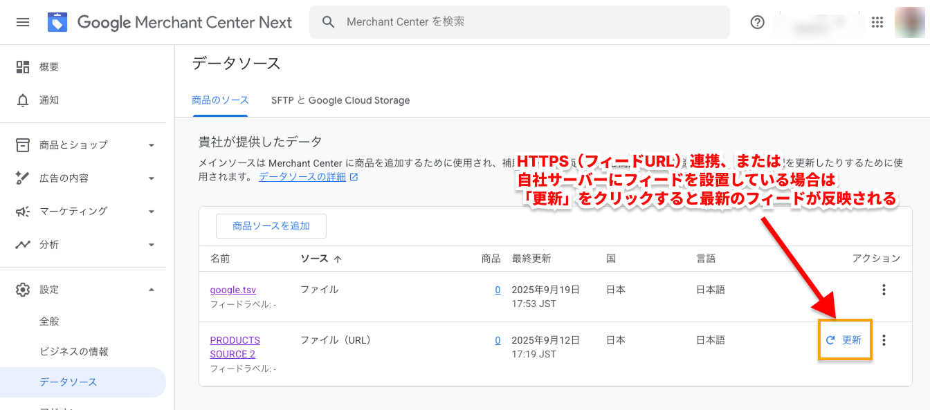The image size is (930, 410).
Task: Click the ソース column sort arrow
Action: point(338,259)
